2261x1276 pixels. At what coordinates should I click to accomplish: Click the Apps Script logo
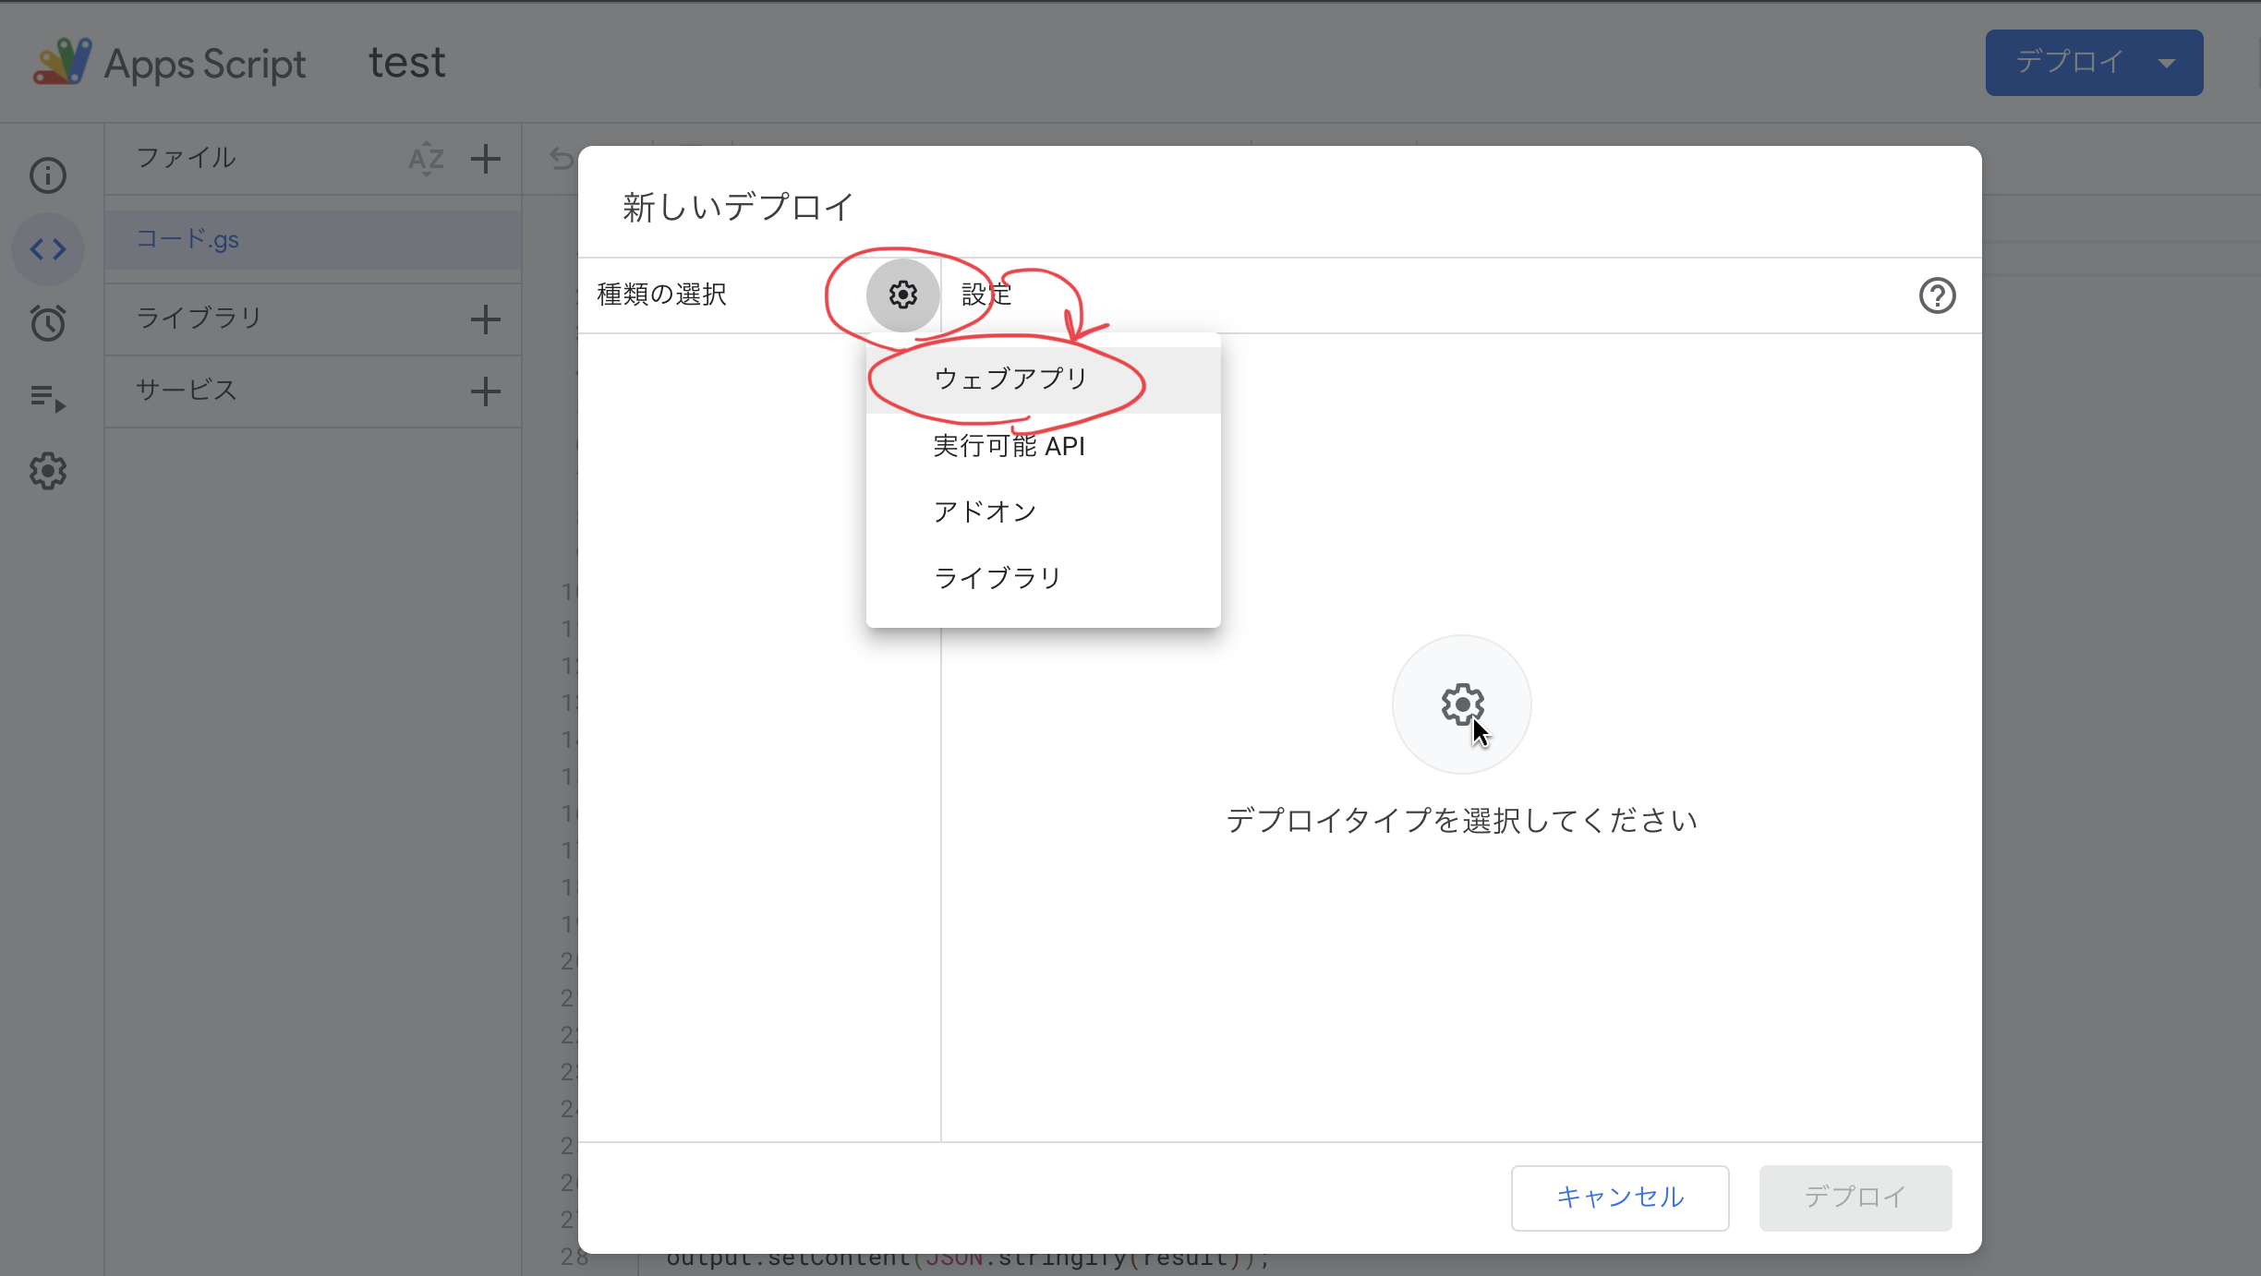point(63,63)
